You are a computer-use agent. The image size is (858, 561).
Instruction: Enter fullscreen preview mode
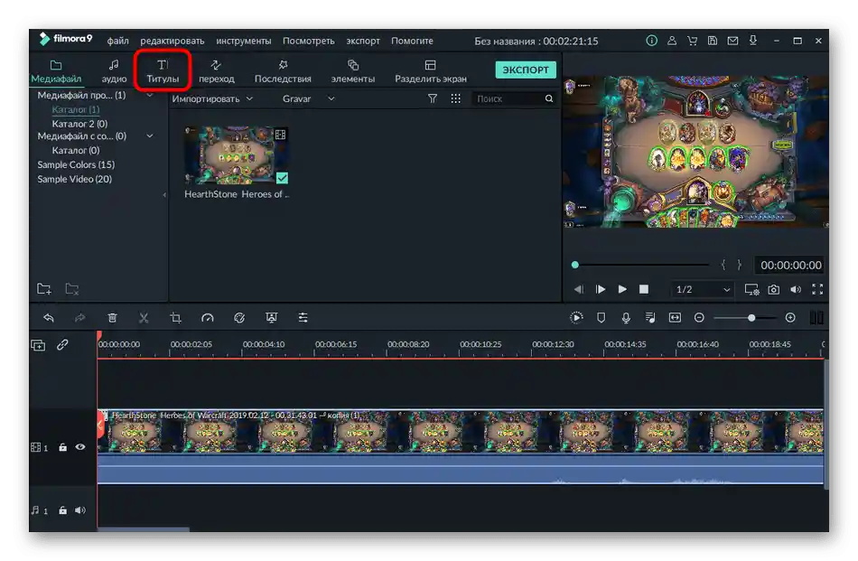[817, 290]
